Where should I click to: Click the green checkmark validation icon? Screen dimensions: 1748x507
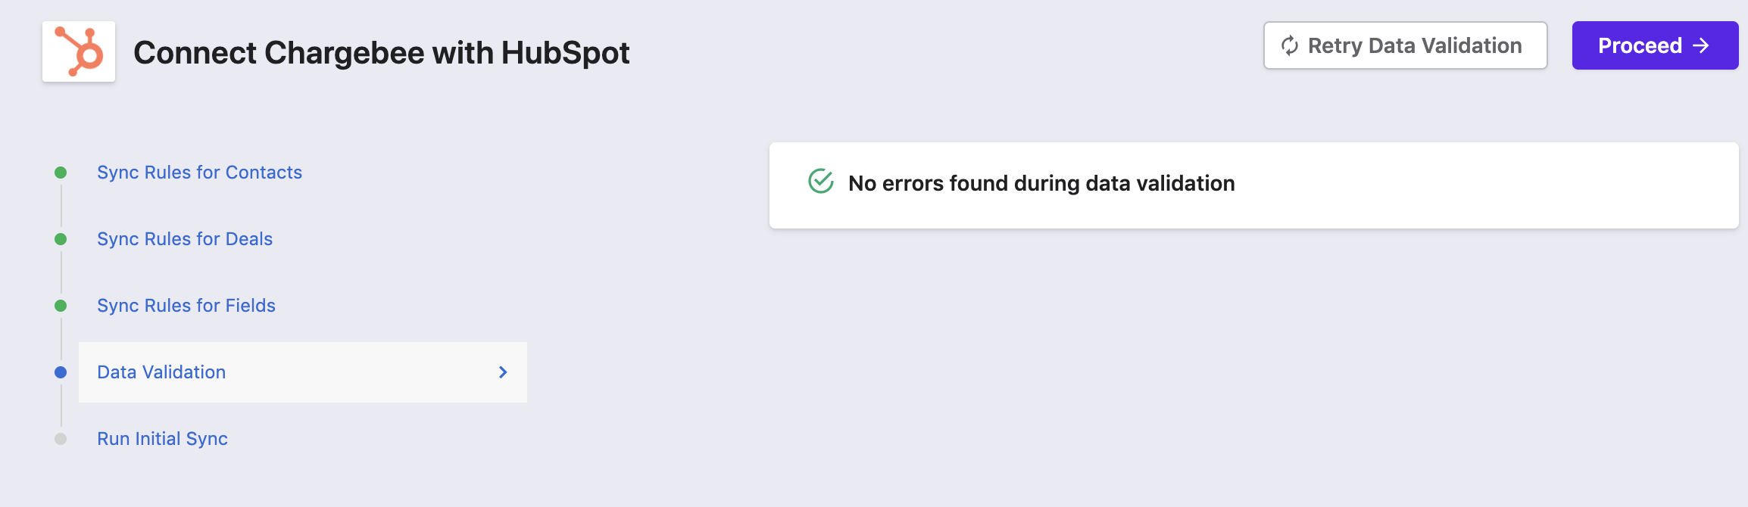pos(821,182)
